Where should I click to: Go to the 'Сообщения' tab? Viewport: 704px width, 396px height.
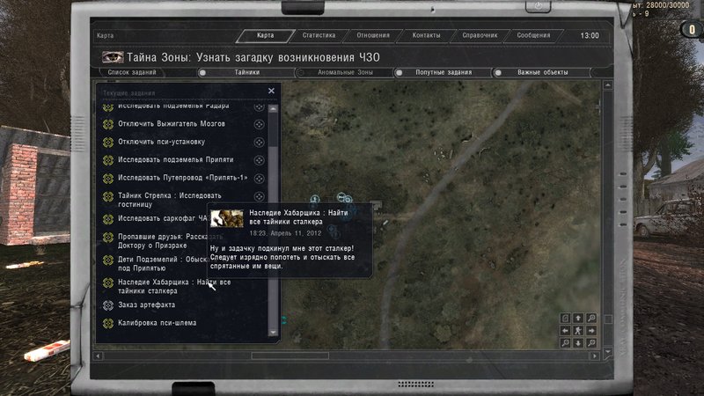533,36
